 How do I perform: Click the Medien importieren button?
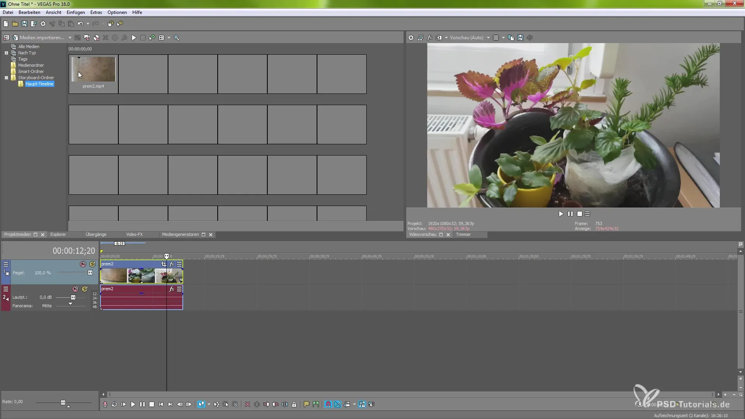[x=39, y=38]
